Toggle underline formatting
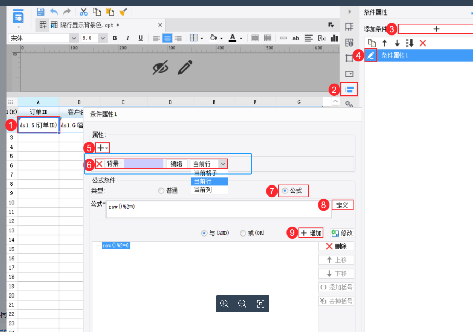473x332 pixels. 141,38
